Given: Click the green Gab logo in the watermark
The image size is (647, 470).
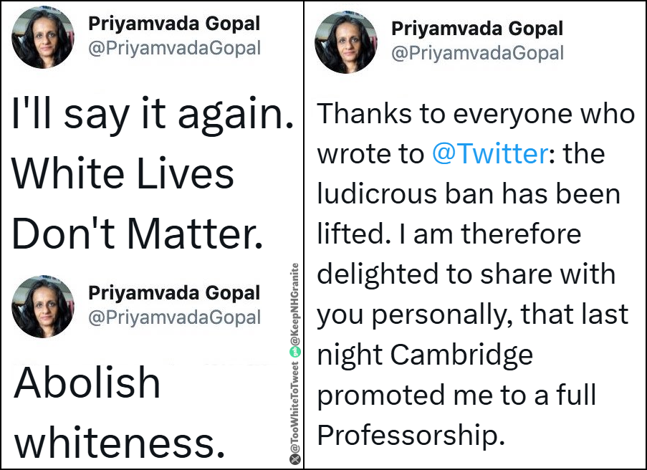Looking at the screenshot, I should pos(294,352).
